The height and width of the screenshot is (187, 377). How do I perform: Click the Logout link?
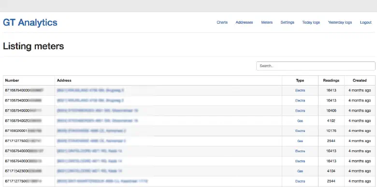366,22
